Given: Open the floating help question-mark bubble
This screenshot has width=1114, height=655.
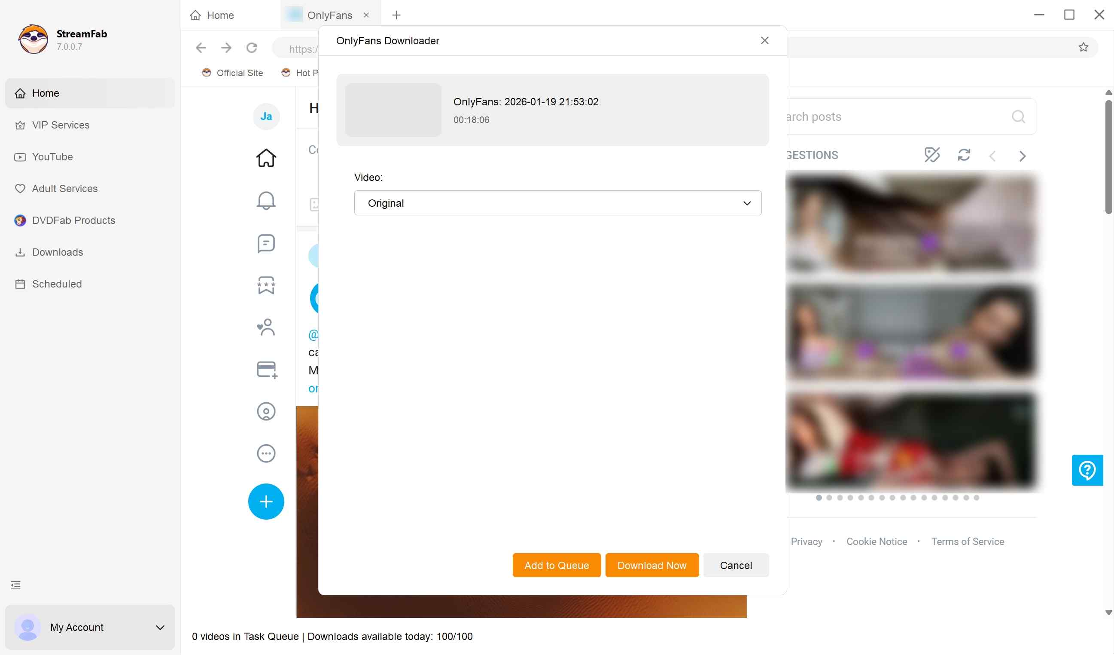Looking at the screenshot, I should [x=1087, y=470].
